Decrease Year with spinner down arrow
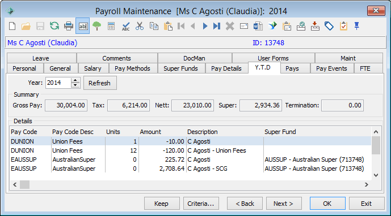The image size is (391, 216). pos(75,85)
